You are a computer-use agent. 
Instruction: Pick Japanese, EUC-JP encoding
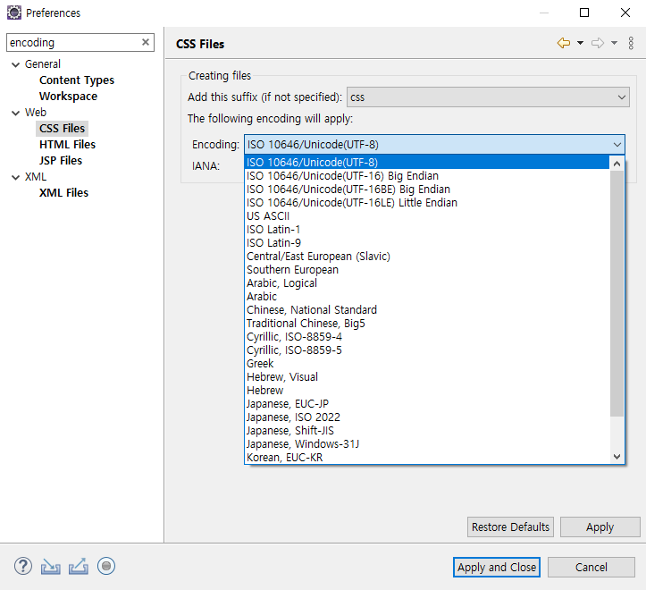[427, 404]
